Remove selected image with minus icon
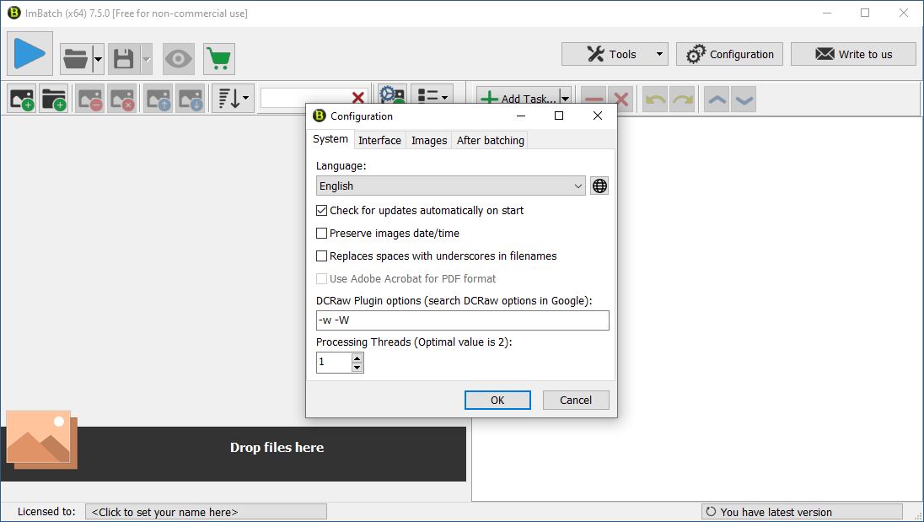This screenshot has height=522, width=924. (x=90, y=99)
